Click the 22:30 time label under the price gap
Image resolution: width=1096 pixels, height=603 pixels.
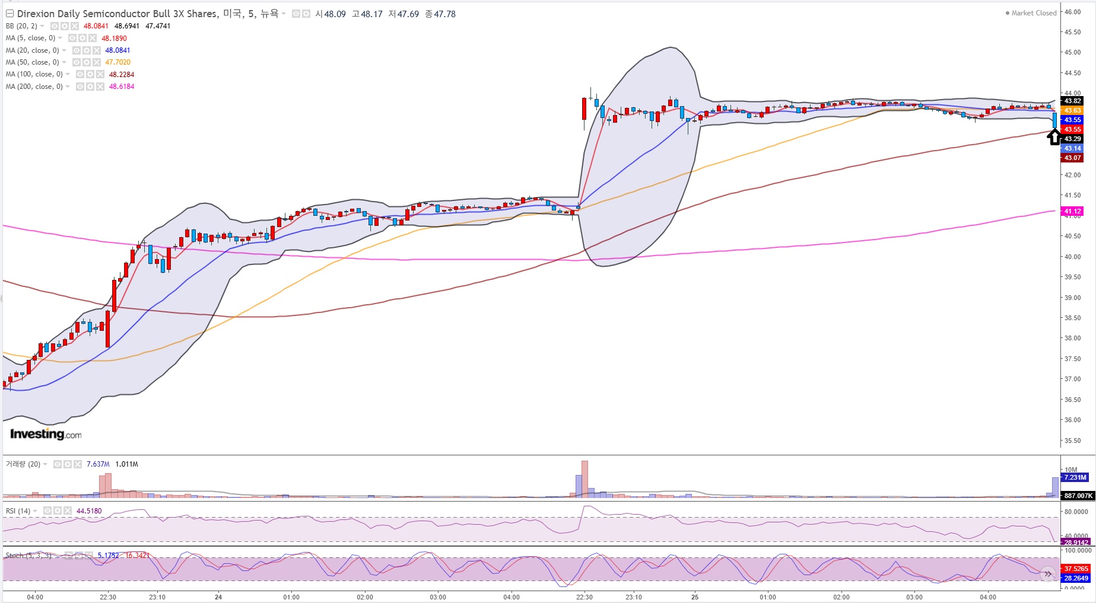point(584,597)
